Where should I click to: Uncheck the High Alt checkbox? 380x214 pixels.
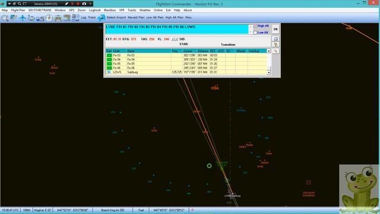255,26
